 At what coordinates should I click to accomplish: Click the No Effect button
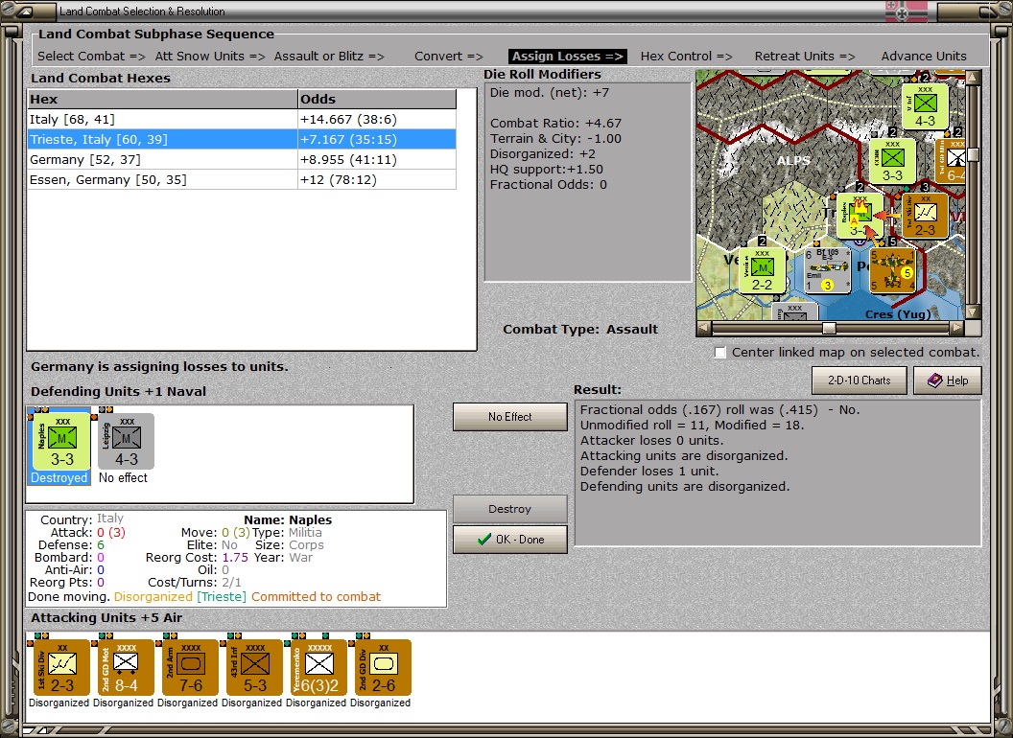pyautogui.click(x=509, y=417)
